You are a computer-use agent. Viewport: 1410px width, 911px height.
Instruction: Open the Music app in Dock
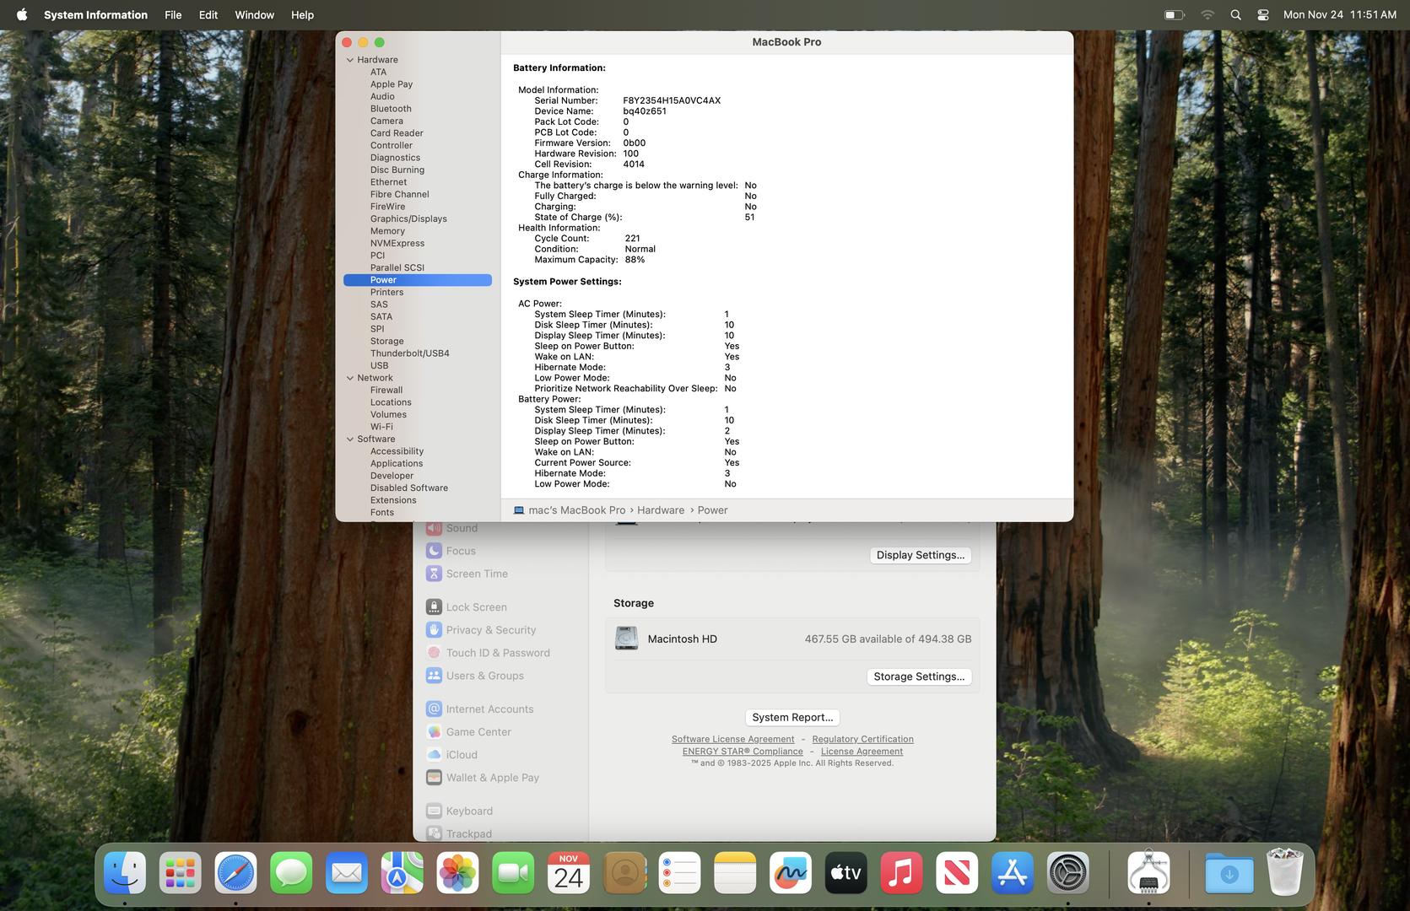coord(901,873)
